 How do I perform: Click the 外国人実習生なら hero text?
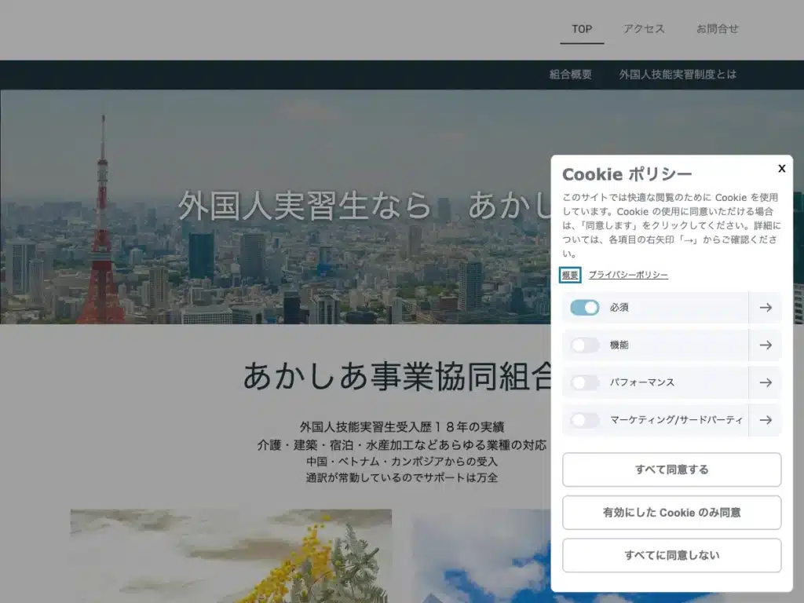(x=305, y=206)
